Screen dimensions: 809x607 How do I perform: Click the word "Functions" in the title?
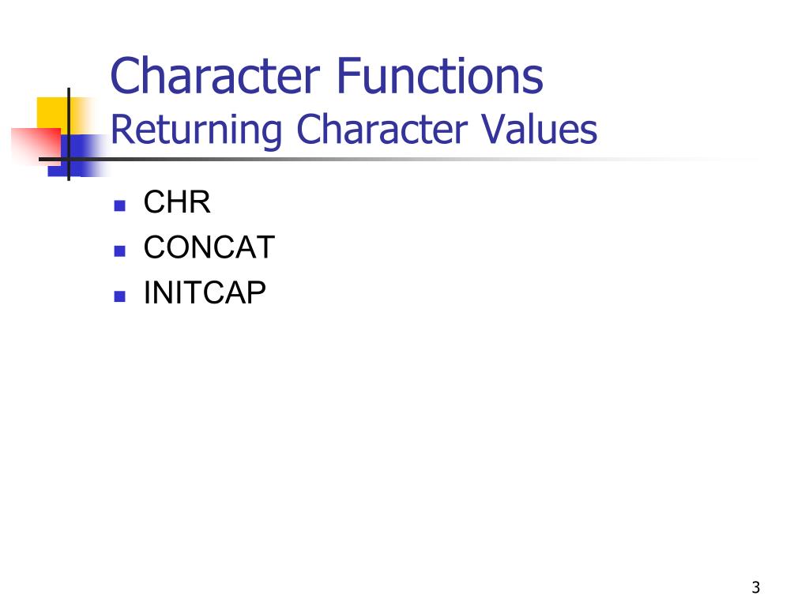pos(440,76)
